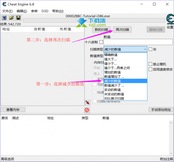Image resolution: width=174 pixels, height=162 pixels.
Task: Click the 当前值 column header
Action: tap(45, 29)
